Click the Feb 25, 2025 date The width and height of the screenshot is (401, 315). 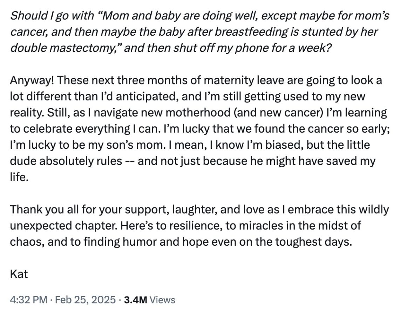(x=84, y=300)
